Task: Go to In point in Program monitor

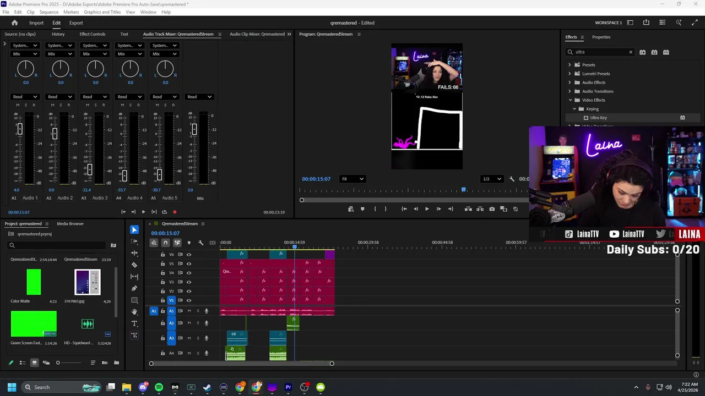Action: click(404, 209)
